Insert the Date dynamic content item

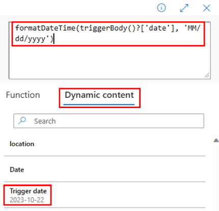104,169
